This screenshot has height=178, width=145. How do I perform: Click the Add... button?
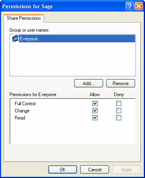click(x=89, y=83)
